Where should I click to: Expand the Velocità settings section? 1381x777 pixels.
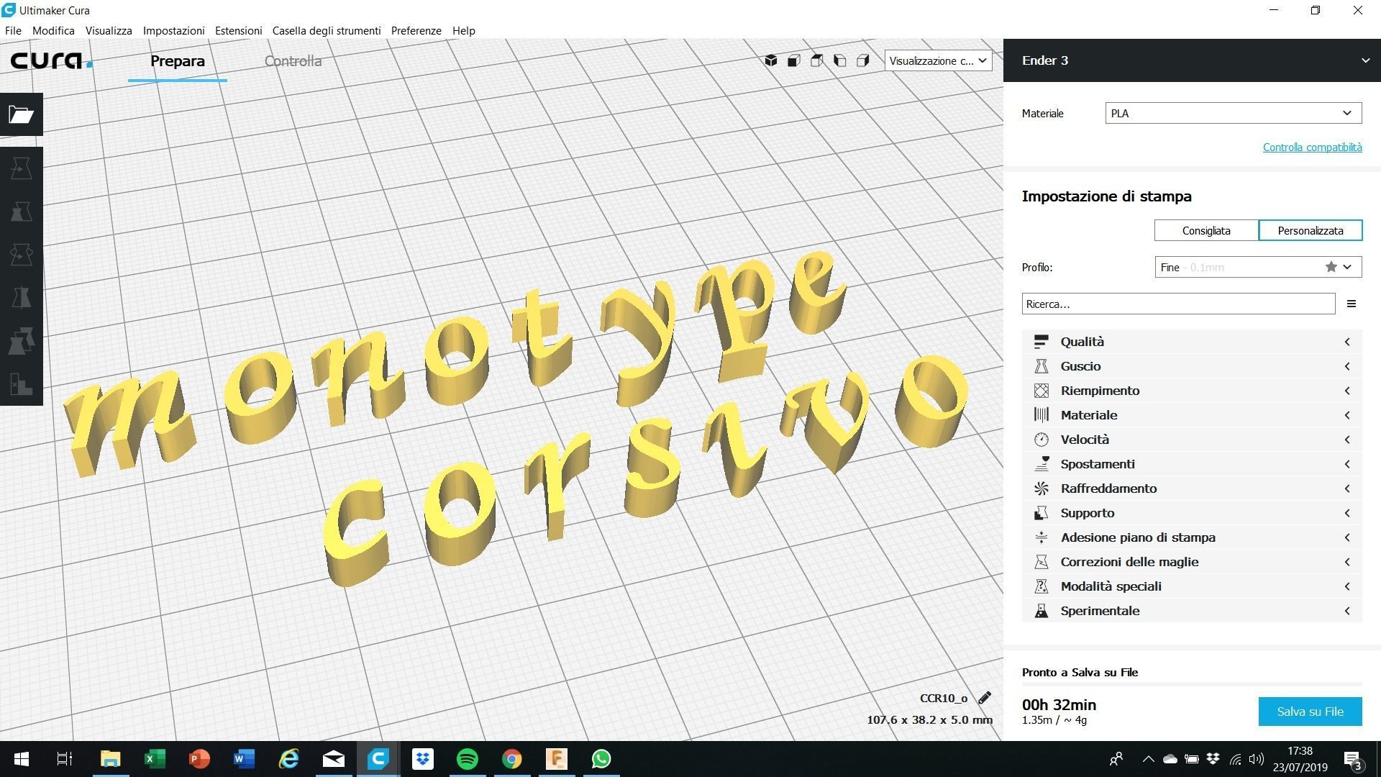(x=1192, y=440)
